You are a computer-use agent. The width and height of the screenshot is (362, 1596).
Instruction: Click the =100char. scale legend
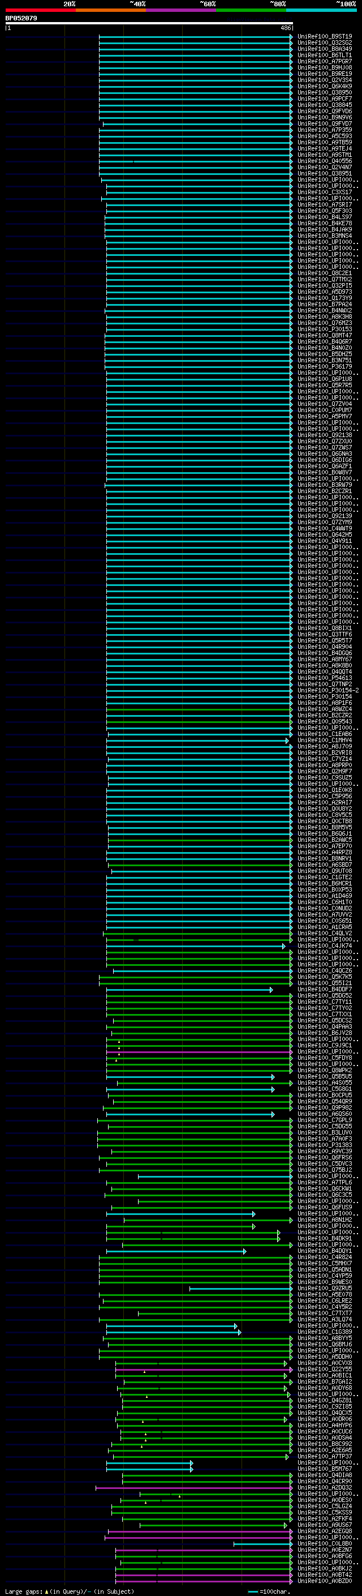pyautogui.click(x=269, y=1591)
